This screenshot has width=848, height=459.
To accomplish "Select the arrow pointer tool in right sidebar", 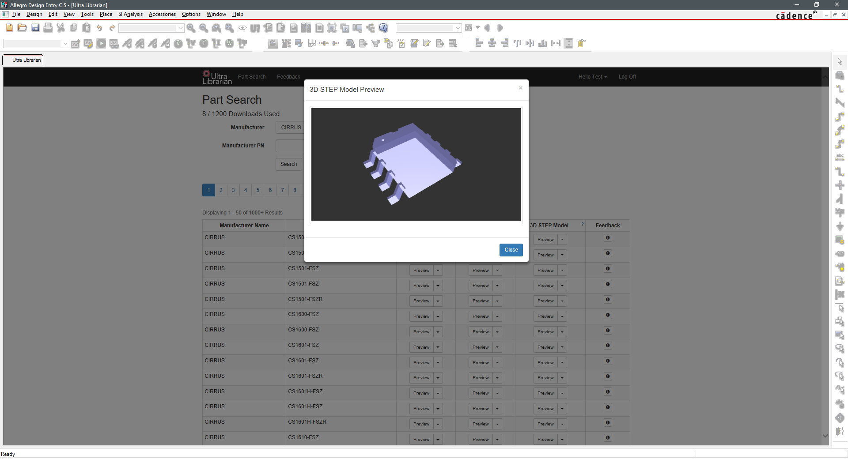I will tap(840, 62).
